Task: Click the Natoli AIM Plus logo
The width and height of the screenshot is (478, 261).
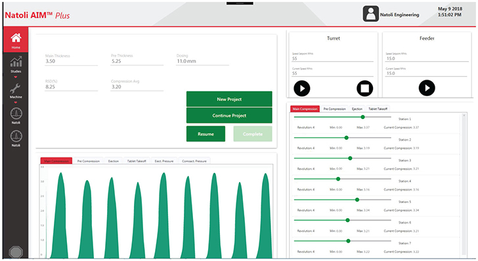Action: (37, 15)
